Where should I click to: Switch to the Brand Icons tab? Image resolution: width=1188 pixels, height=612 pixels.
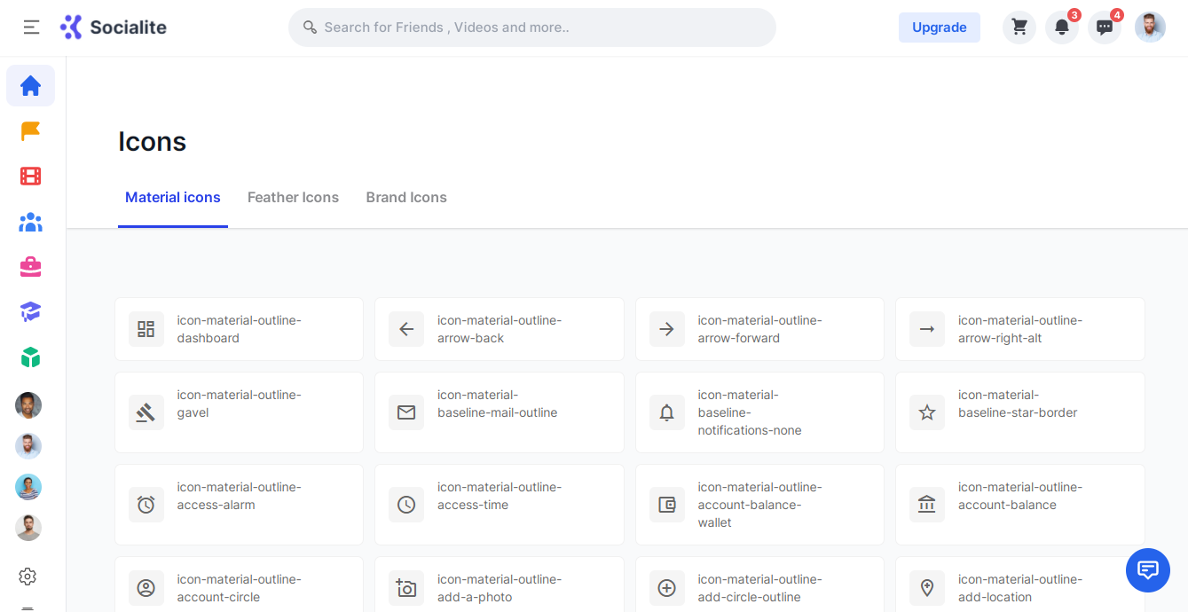click(x=406, y=198)
